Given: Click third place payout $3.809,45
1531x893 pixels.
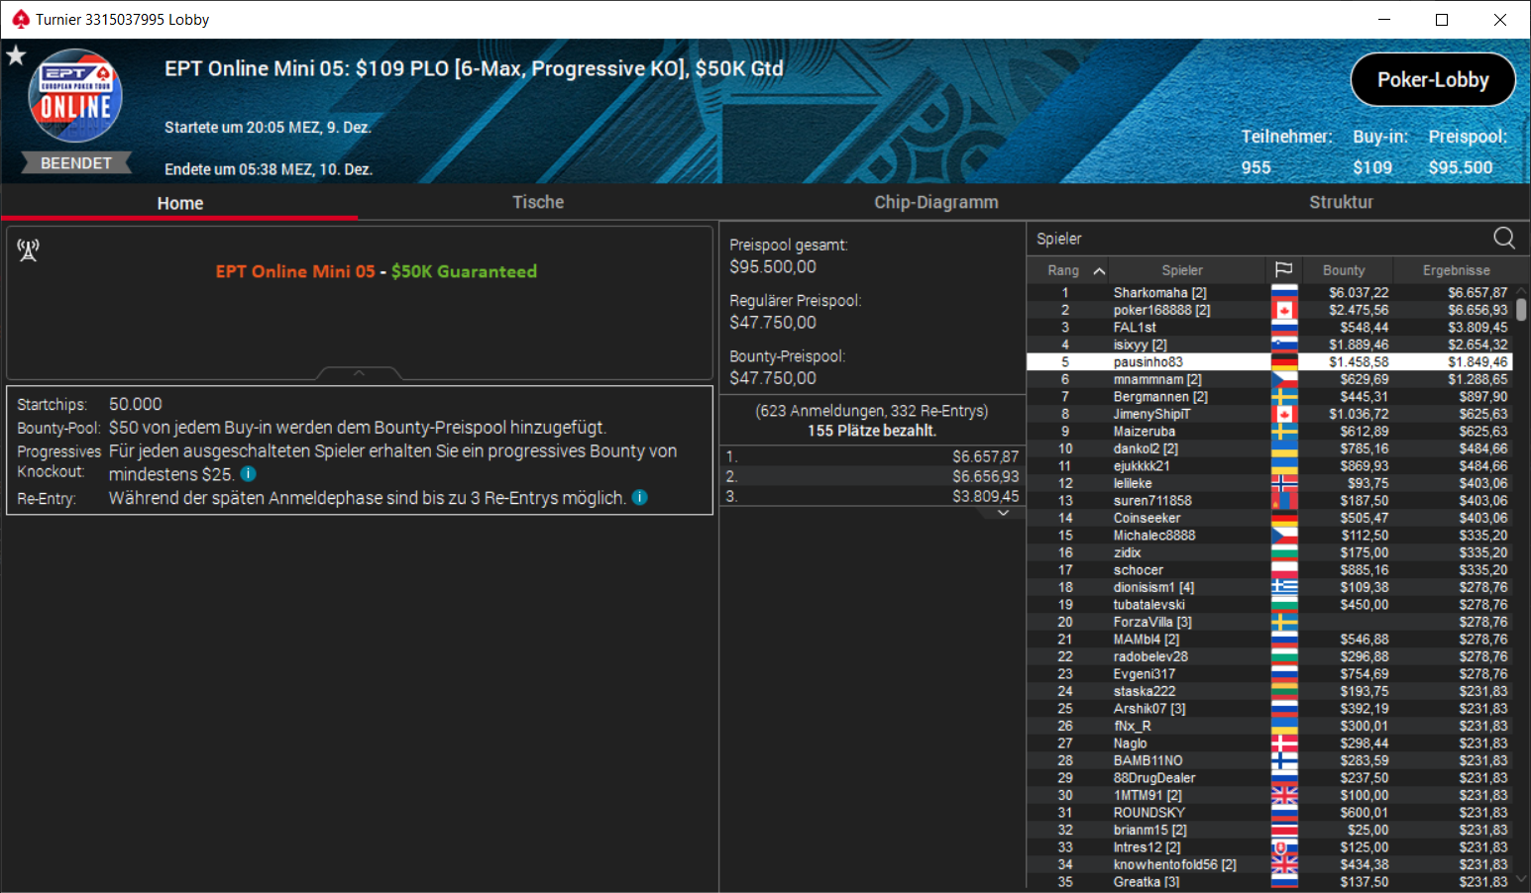Looking at the screenshot, I should coord(985,496).
